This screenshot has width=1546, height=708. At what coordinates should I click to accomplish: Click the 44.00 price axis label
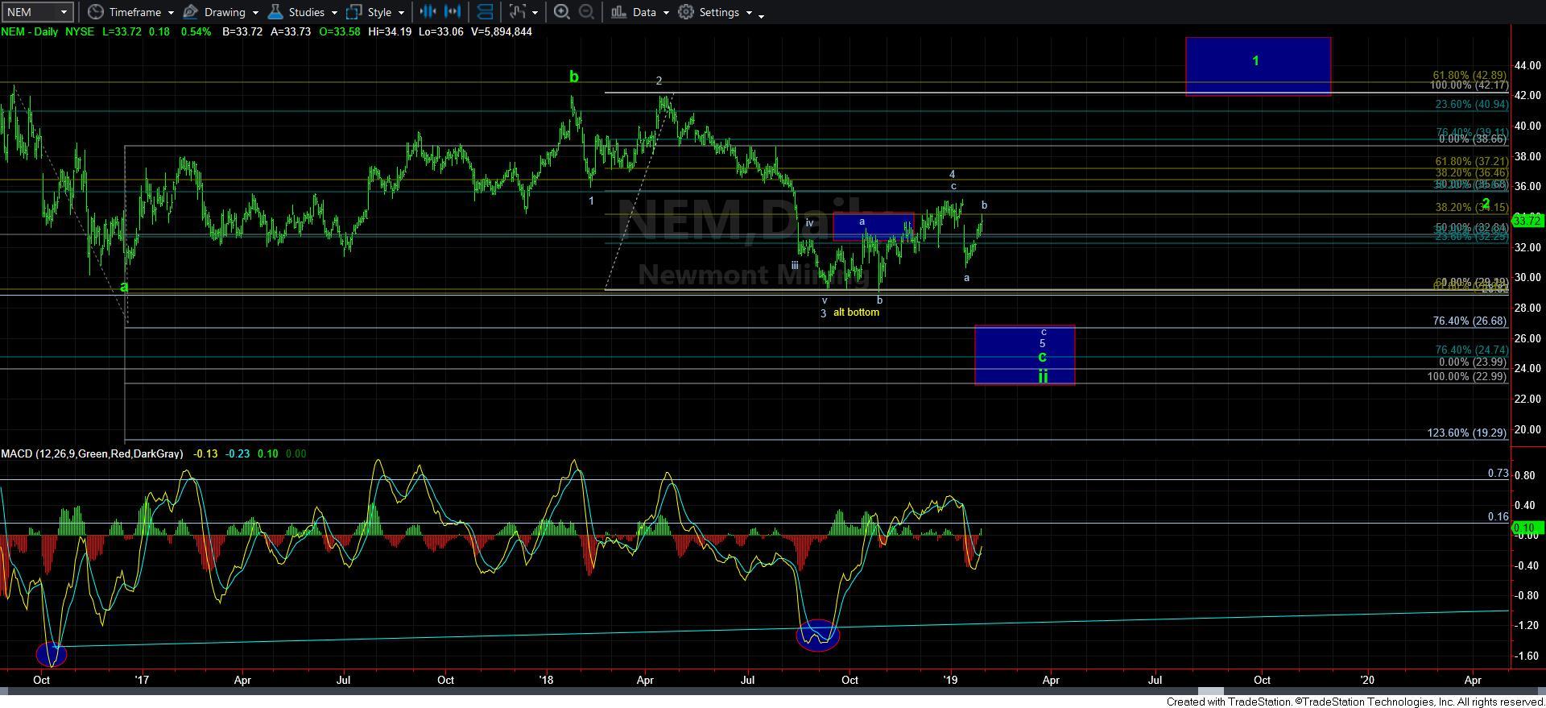point(1527,65)
